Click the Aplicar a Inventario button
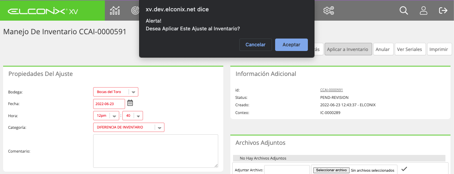 [348, 49]
